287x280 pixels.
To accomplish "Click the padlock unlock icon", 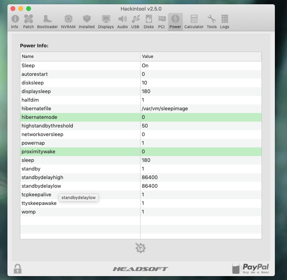I will [x=18, y=269].
